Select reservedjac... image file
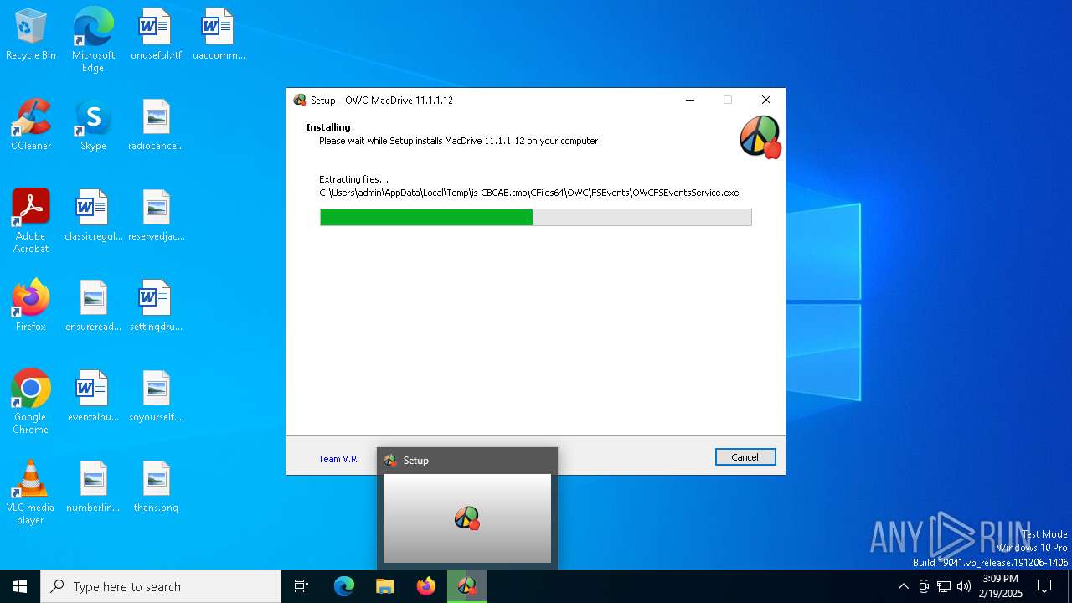This screenshot has height=603, width=1072. 156,215
